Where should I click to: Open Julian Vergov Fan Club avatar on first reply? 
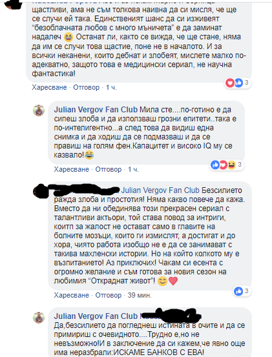point(39,110)
